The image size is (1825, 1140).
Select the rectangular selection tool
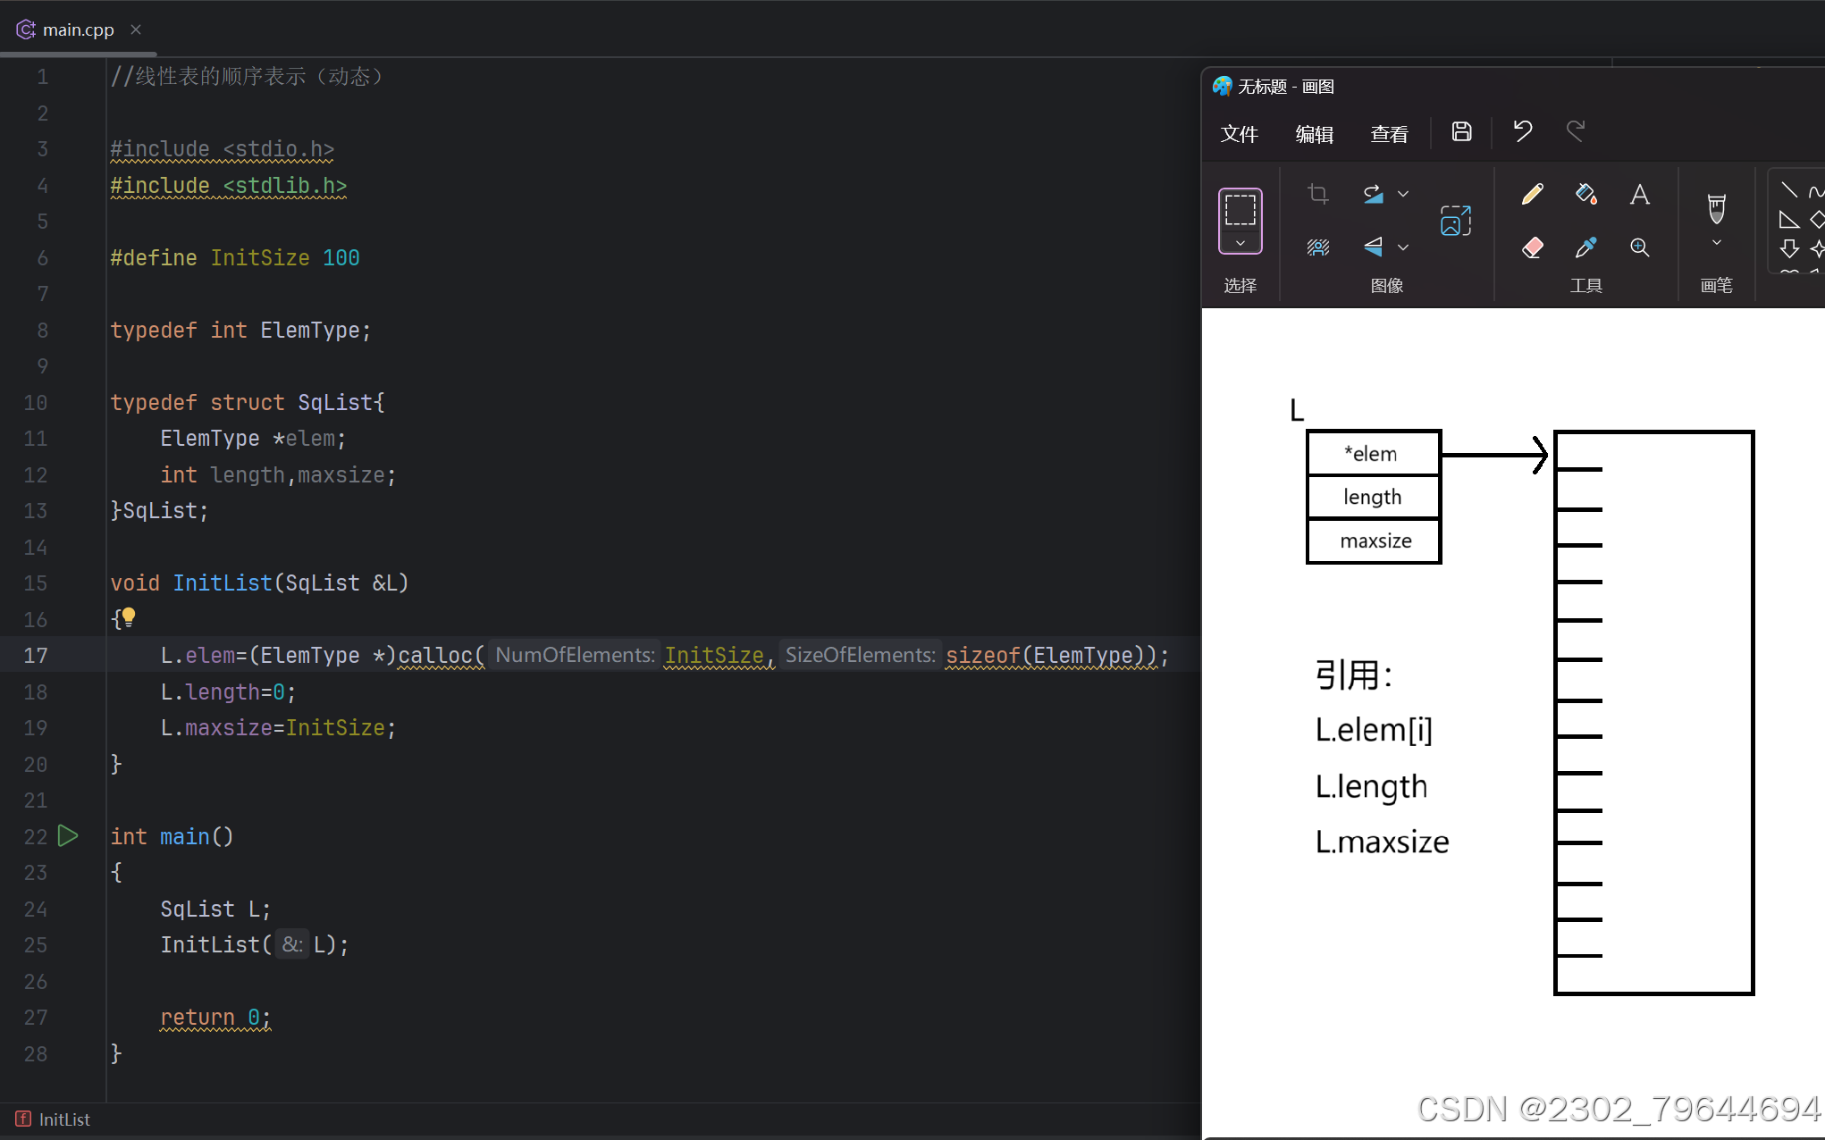pos(1240,210)
